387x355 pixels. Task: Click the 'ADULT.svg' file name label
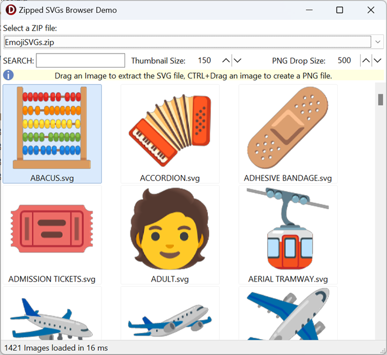pyautogui.click(x=170, y=279)
